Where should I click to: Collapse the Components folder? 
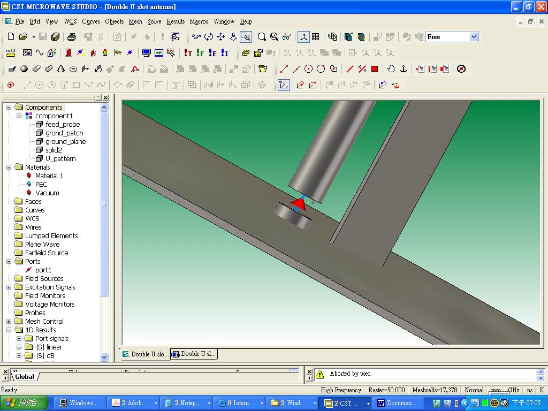9,107
